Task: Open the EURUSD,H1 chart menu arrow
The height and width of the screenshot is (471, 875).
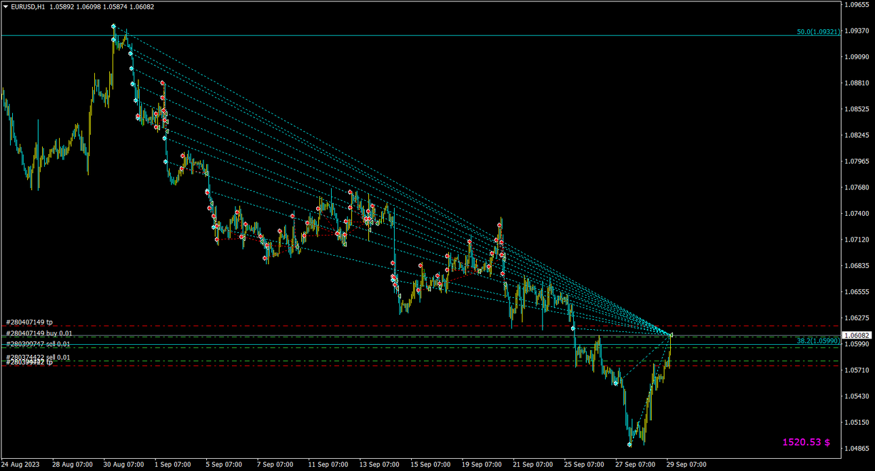Action: coord(5,6)
